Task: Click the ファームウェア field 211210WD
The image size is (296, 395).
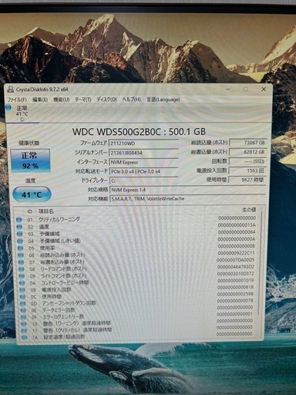Action: click(143, 143)
